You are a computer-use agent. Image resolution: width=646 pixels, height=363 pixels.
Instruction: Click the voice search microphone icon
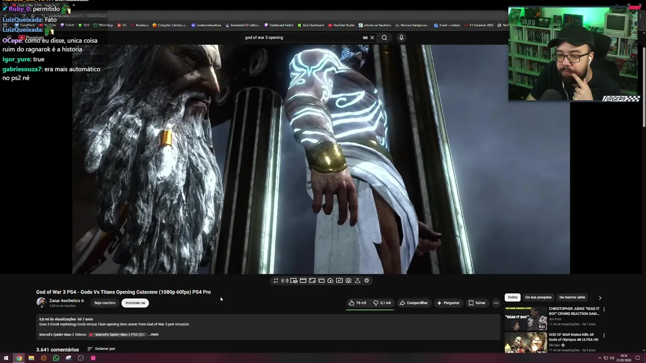coord(401,37)
